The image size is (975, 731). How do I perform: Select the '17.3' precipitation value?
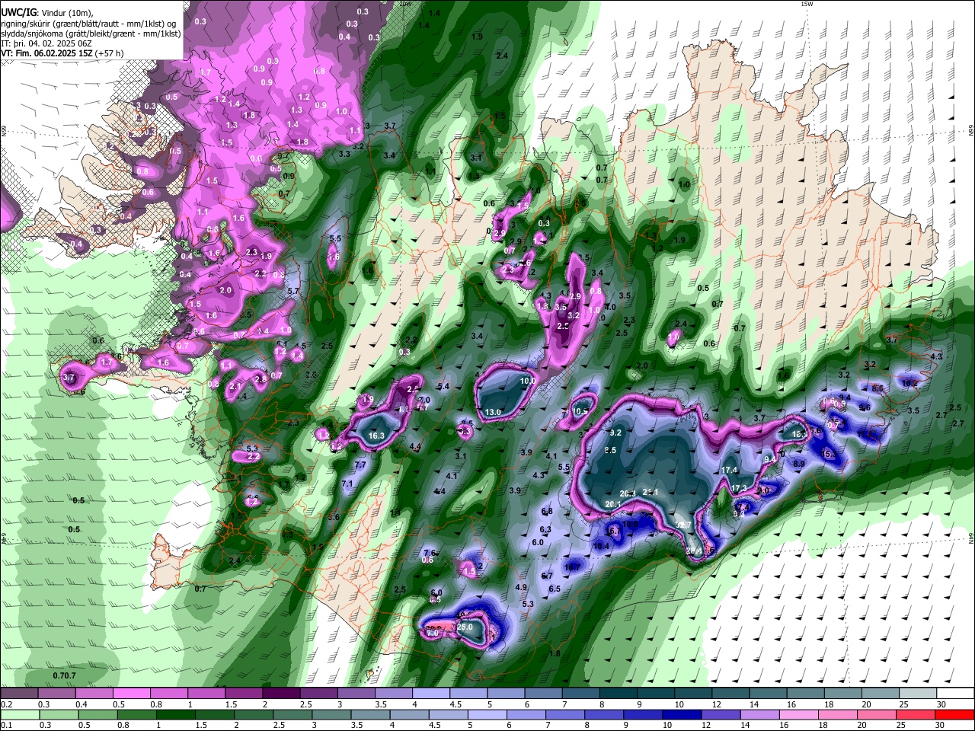coord(739,488)
